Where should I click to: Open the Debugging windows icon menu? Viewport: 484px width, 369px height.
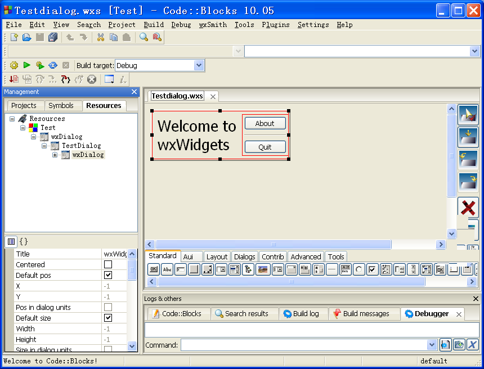point(109,79)
